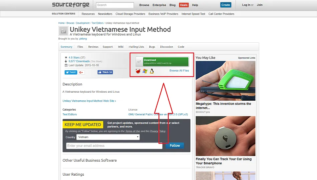Click the Unikey project placeholder icon
Screen dimensions: 317x180
click(63, 31)
